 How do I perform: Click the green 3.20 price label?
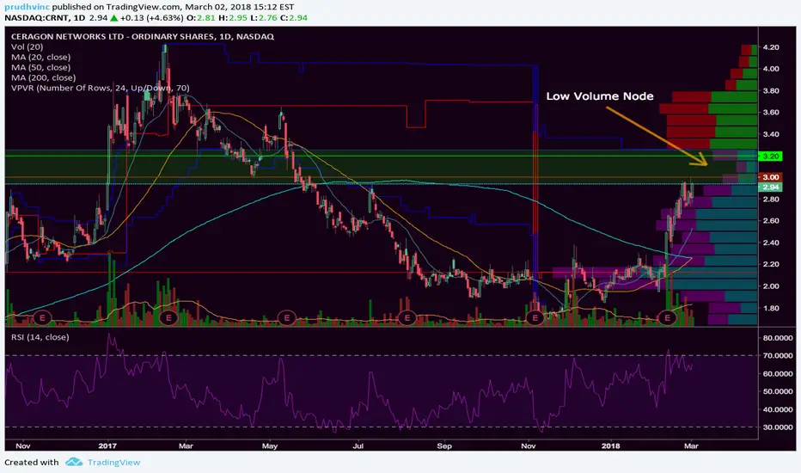pos(770,157)
